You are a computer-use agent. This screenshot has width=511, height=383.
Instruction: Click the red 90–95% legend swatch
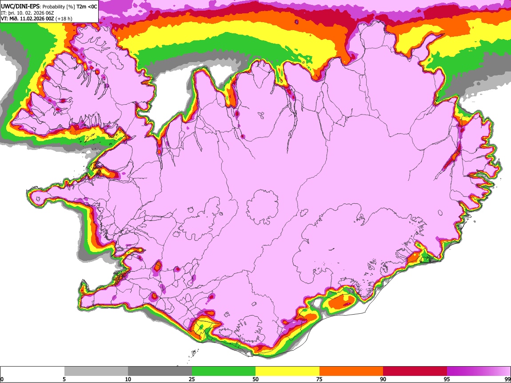(415, 371)
